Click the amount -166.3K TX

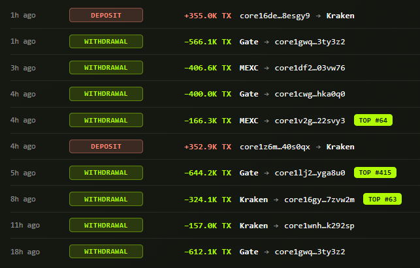(x=208, y=121)
